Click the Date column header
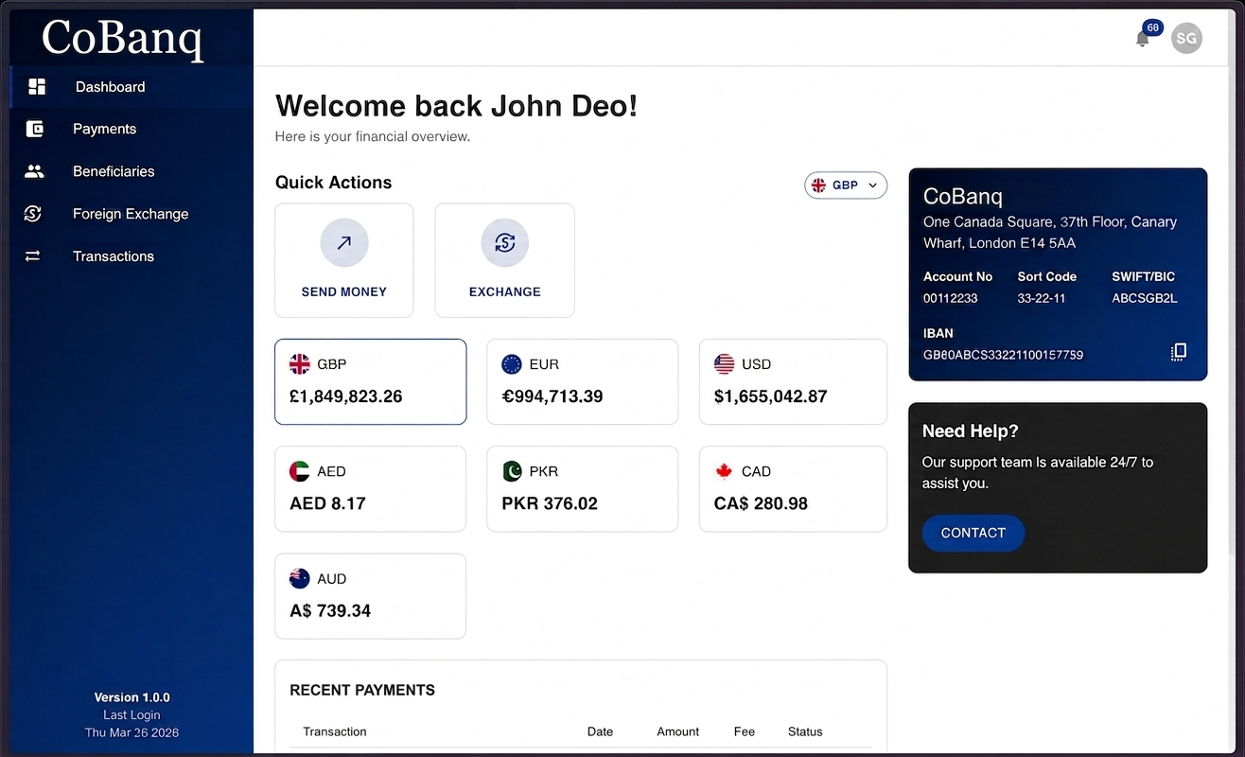The height and width of the screenshot is (757, 1245). (600, 731)
